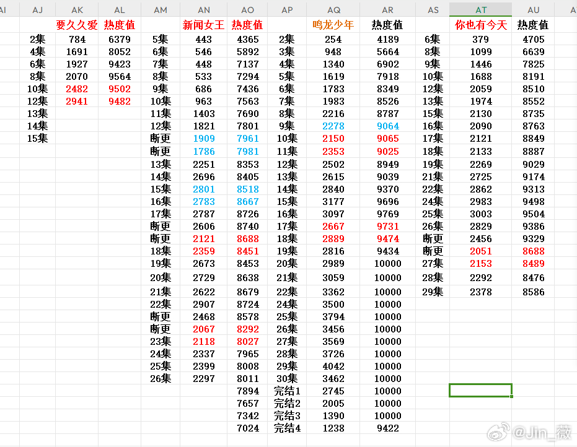The height and width of the screenshot is (447, 577).
Task: Click the orange 鸣龙少年 title cell
Action: [333, 25]
